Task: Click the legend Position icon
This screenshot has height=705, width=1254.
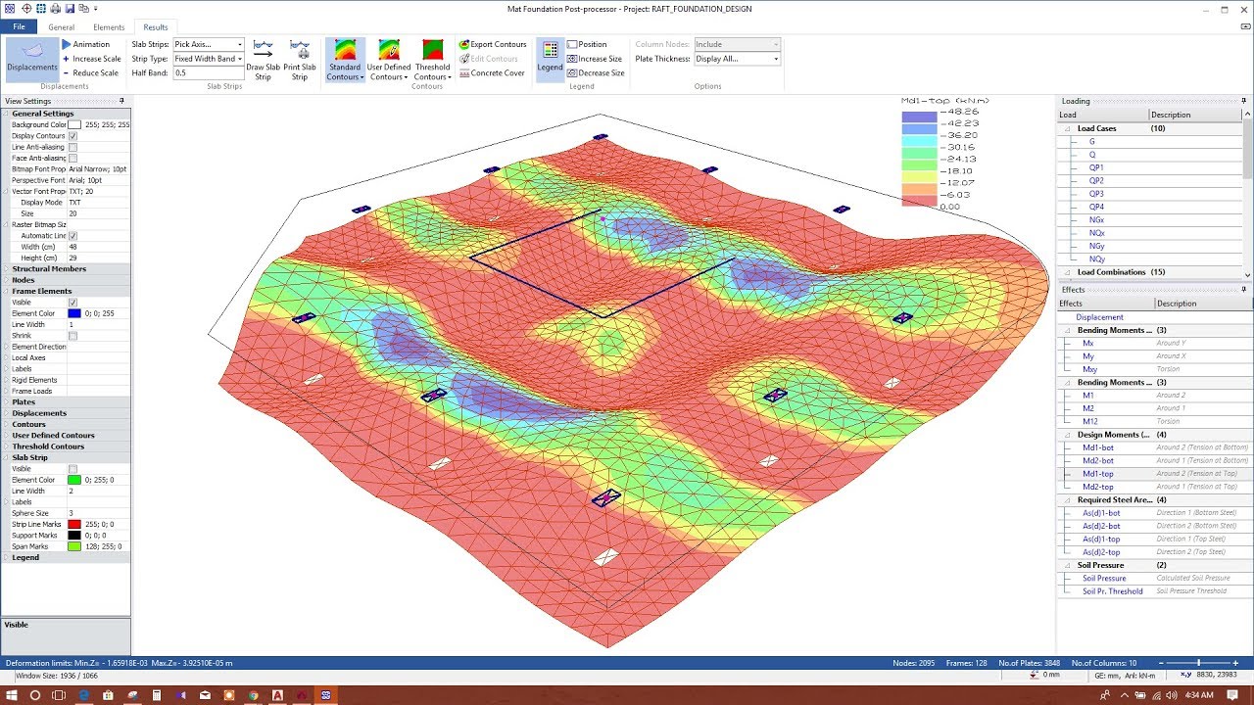Action: pyautogui.click(x=572, y=44)
